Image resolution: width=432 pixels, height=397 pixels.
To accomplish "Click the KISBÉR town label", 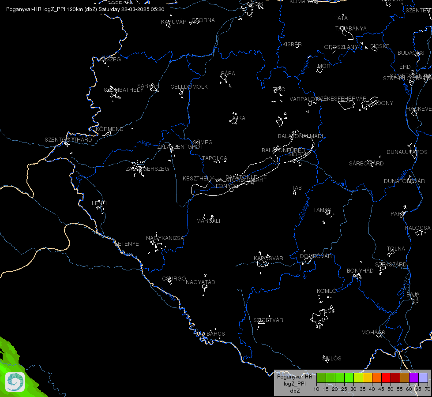I will pyautogui.click(x=292, y=45).
